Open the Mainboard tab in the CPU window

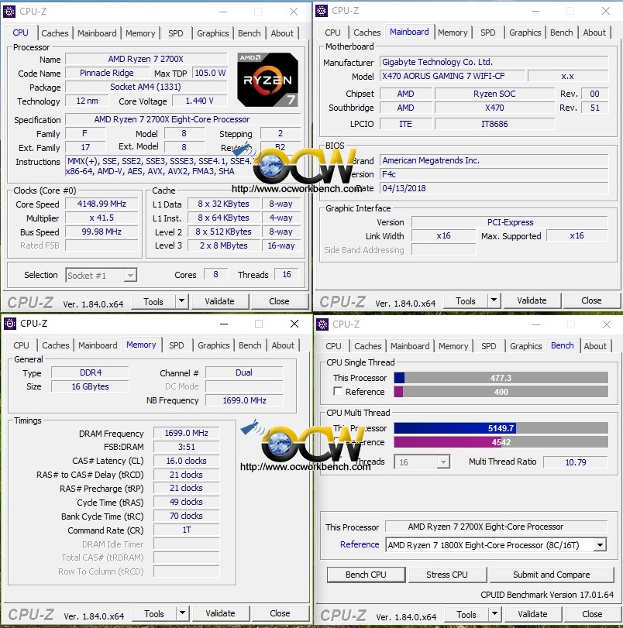click(97, 33)
